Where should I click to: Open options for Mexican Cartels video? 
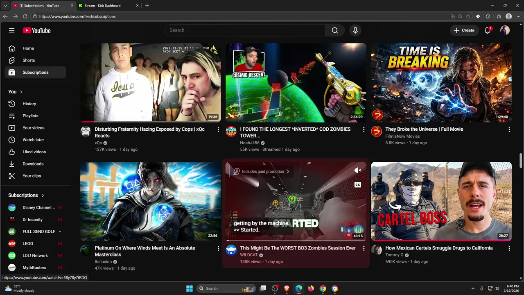[x=509, y=248]
